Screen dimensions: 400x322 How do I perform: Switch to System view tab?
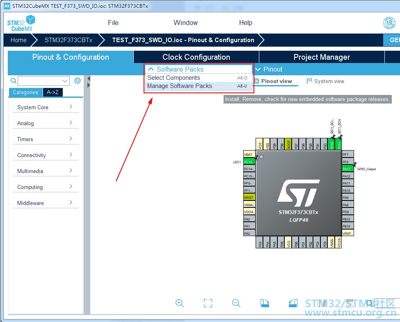pos(325,81)
